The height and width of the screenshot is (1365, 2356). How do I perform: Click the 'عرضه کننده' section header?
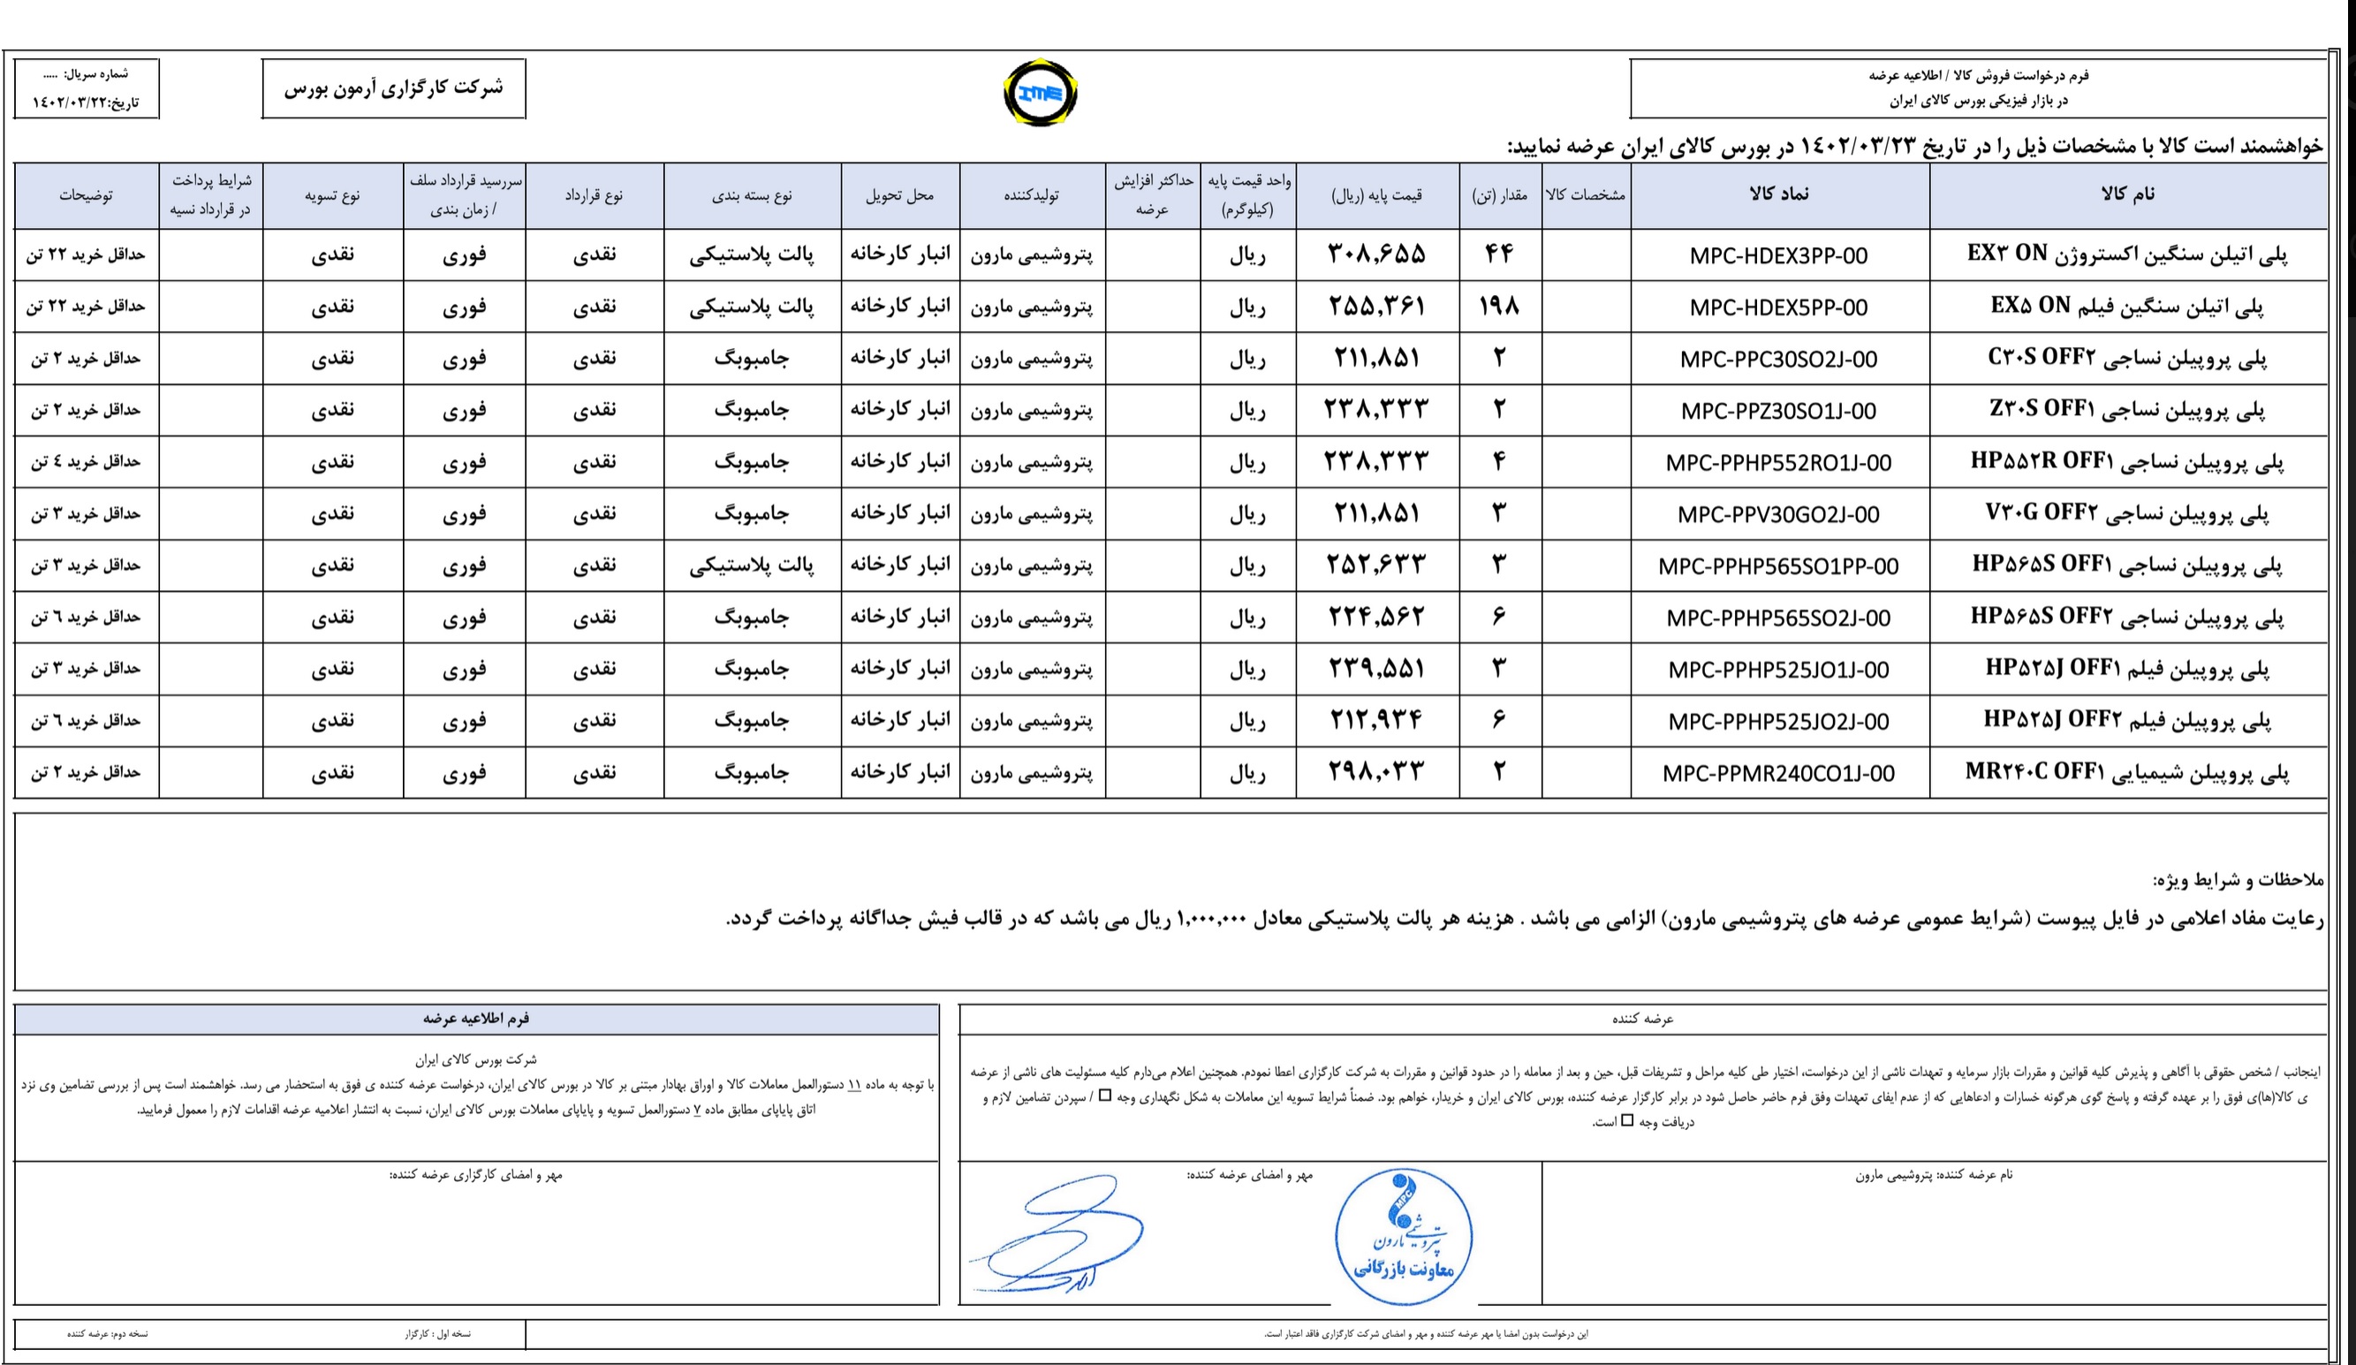[1642, 1019]
